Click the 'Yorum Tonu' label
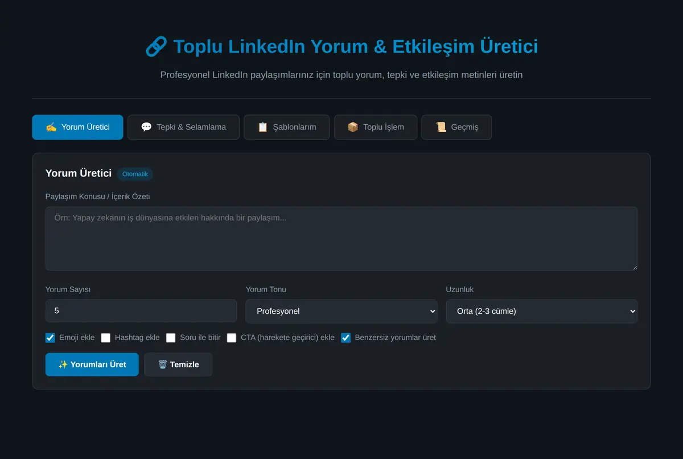 (x=266, y=289)
